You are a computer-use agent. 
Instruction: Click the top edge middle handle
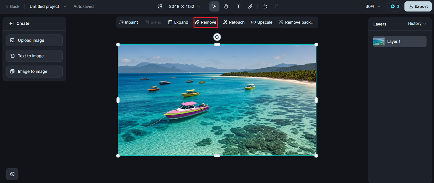[217, 45]
